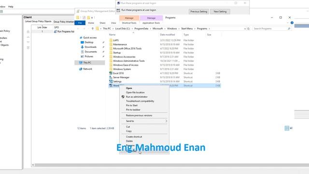Viewport: 309px width, 174px height.
Task: Open Pictures in the navigation pane
Action: [89, 57]
